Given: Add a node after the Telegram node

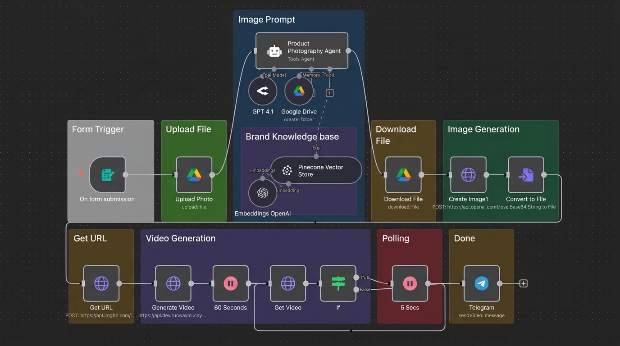Looking at the screenshot, I should click(524, 283).
